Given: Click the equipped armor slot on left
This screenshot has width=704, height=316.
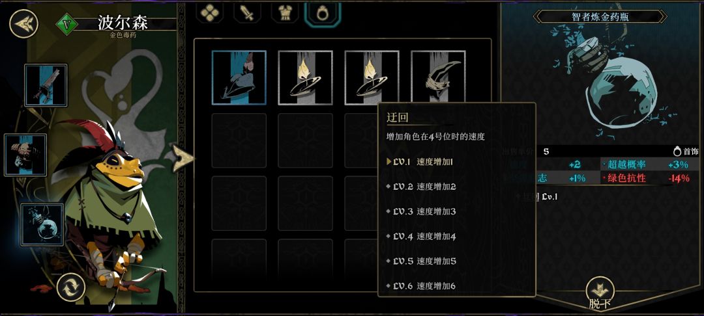Looking at the screenshot, I should tap(25, 155).
